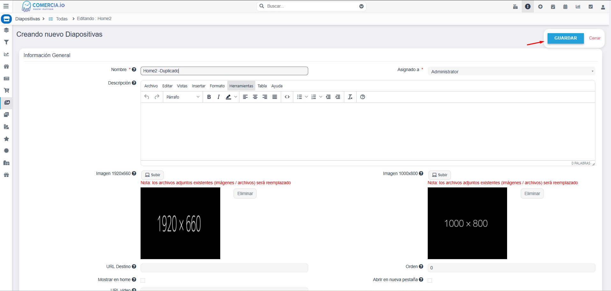Click Subir for Imagen 1920x660
611x291 pixels.
coord(152,175)
